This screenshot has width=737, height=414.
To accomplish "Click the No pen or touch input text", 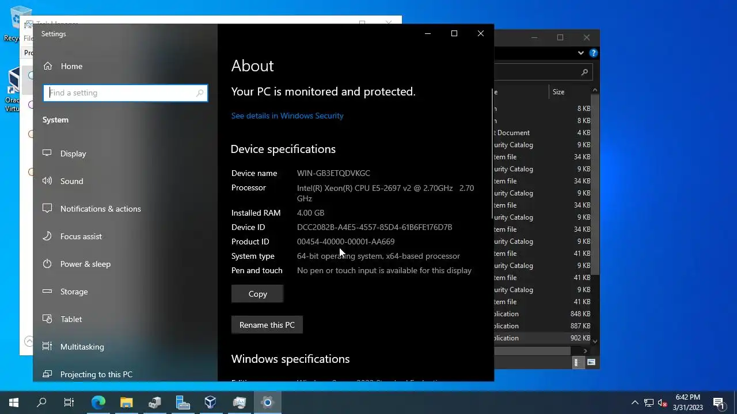I will (384, 270).
